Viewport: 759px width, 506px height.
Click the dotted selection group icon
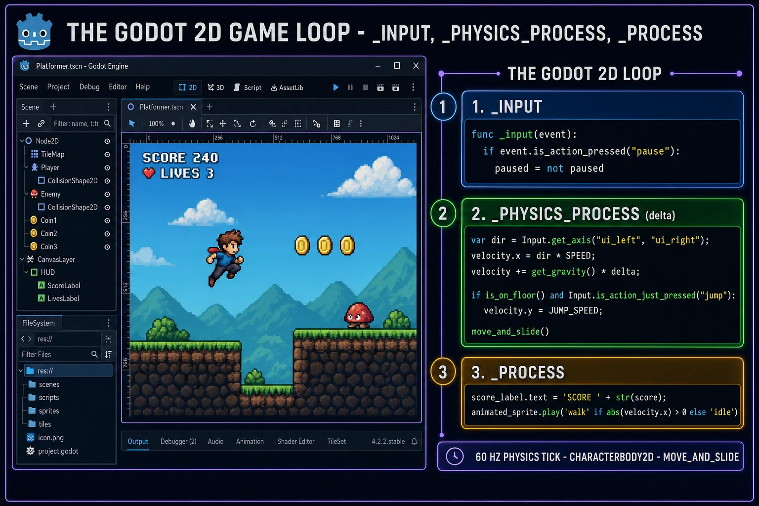tap(298, 124)
